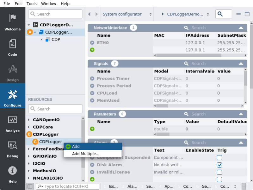Open the Analyze mode
Viewport: 253px width, 190px height.
pos(13,124)
